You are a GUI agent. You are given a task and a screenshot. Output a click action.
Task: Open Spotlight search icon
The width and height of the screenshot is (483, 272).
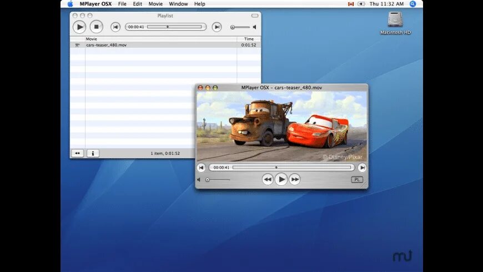pyautogui.click(x=412, y=4)
